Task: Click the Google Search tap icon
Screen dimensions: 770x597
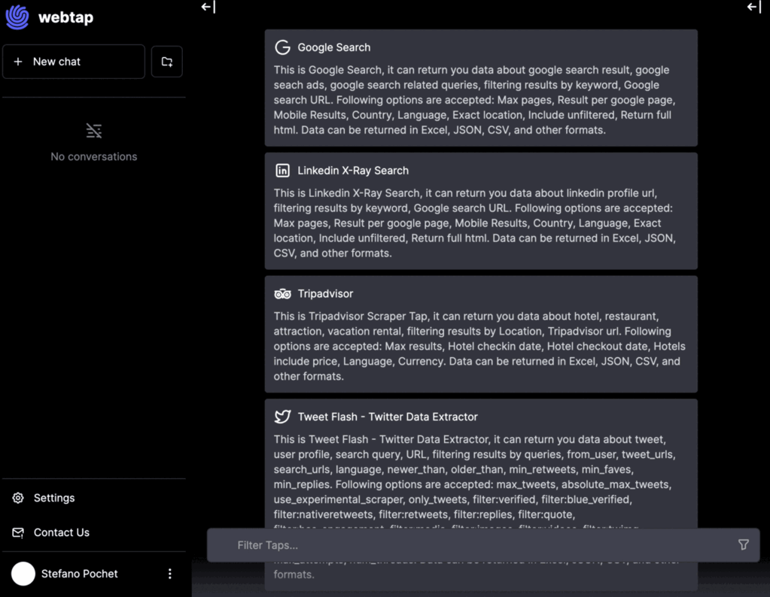Action: coord(282,47)
